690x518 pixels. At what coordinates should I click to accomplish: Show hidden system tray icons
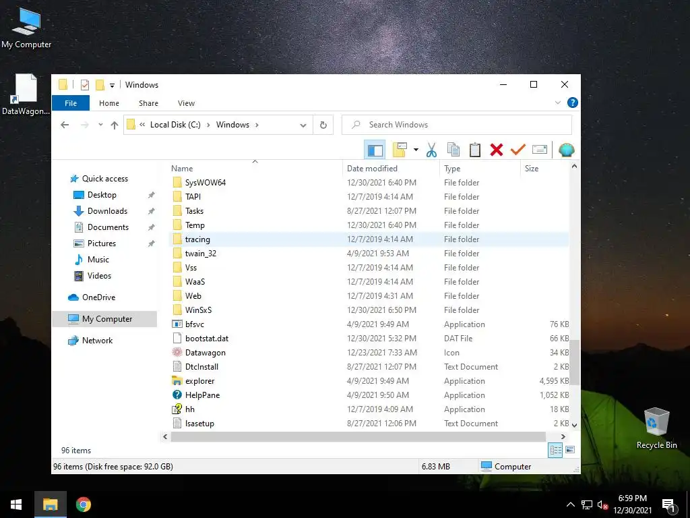coord(570,505)
